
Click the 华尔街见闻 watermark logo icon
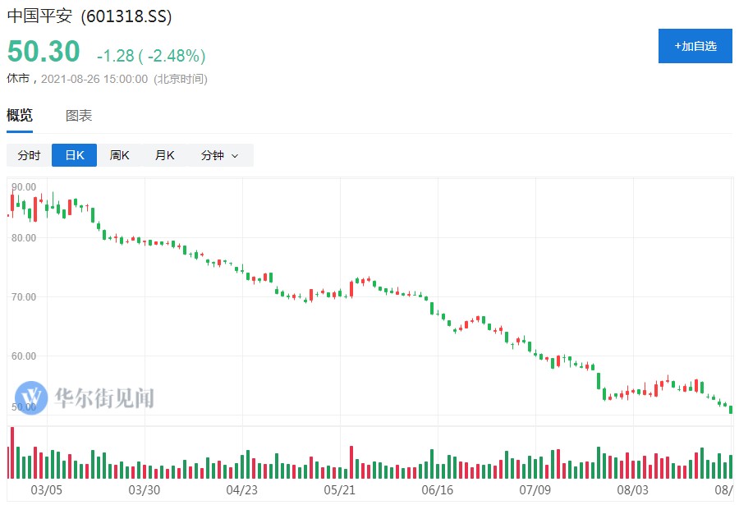tap(31, 397)
